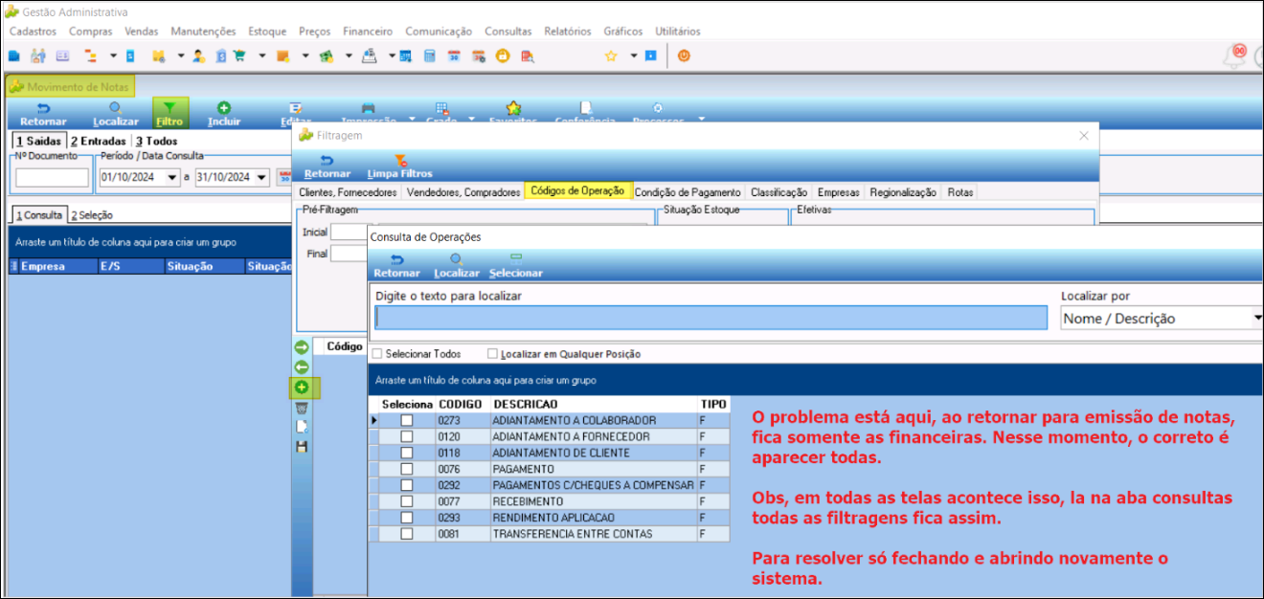Click the green Filtro funnel button

pos(170,113)
